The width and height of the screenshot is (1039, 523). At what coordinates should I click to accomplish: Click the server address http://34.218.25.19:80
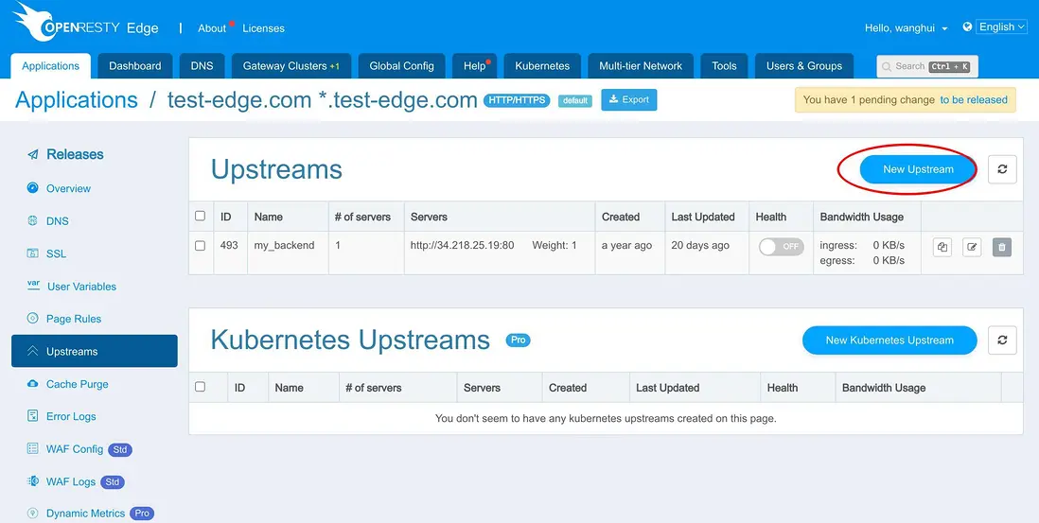pyautogui.click(x=462, y=245)
